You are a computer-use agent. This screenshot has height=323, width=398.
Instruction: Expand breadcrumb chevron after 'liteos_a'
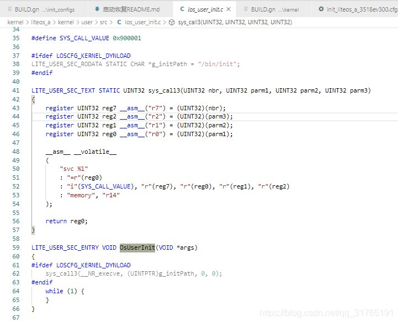(x=54, y=22)
